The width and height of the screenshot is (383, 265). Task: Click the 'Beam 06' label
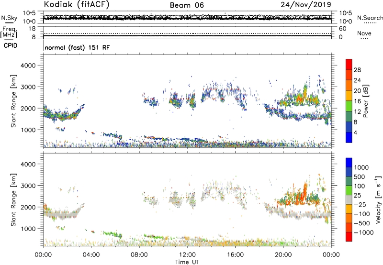pyautogui.click(x=187, y=5)
